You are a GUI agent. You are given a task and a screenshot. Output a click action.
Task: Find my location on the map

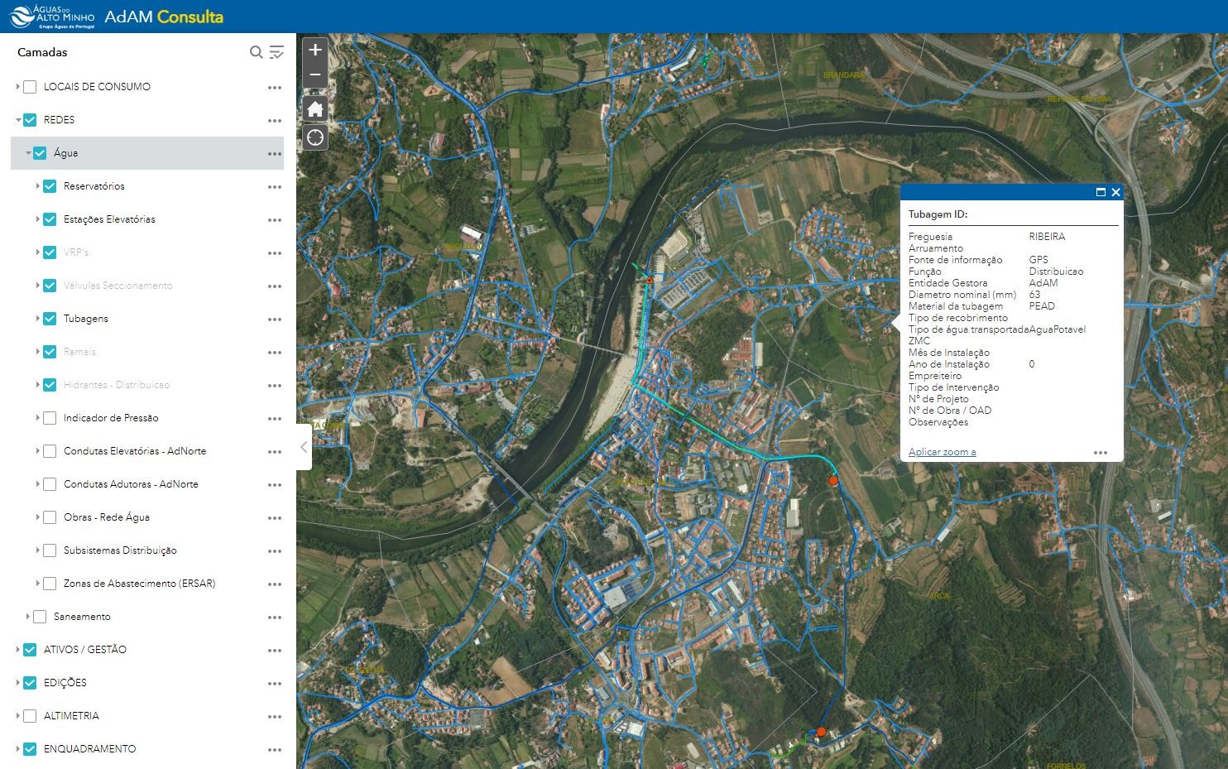(x=315, y=137)
